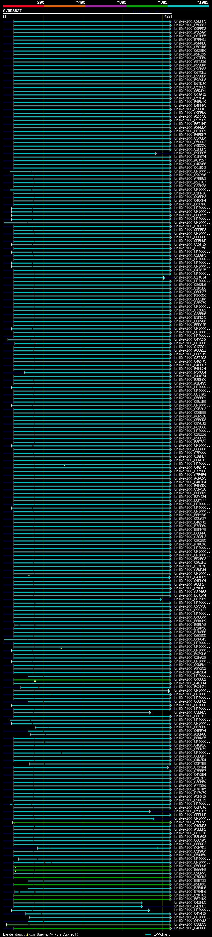This screenshot has height=937, width=212.
Task: Select hit label UniRef100_O75000
Action: [190, 453]
